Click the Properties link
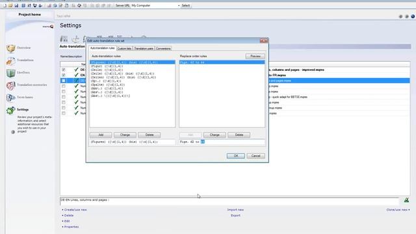The width and height of the screenshot is (416, 234). (71, 227)
